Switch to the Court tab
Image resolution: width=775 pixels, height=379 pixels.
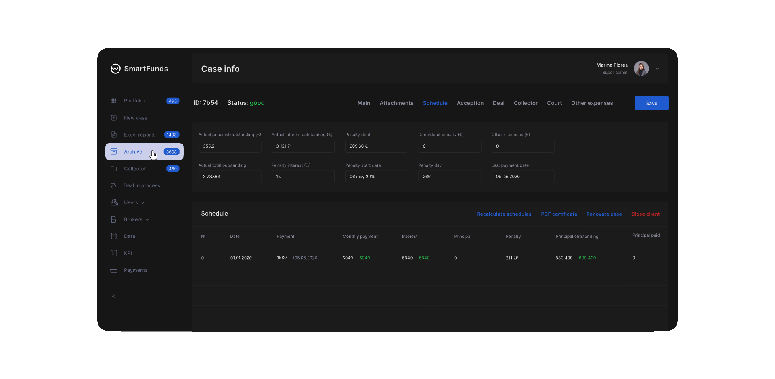(554, 103)
